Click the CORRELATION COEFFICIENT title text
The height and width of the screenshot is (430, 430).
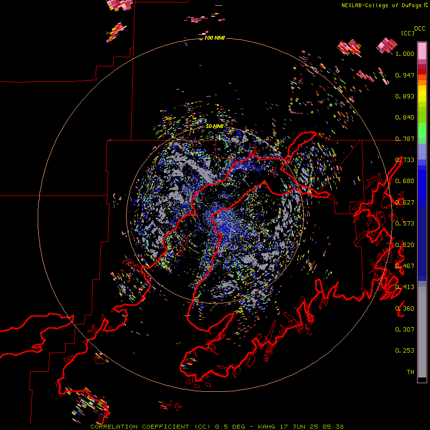[x=140, y=427]
